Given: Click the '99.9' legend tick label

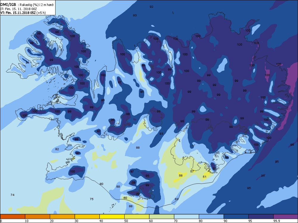Looking at the screenshot, I should click(277, 221).
